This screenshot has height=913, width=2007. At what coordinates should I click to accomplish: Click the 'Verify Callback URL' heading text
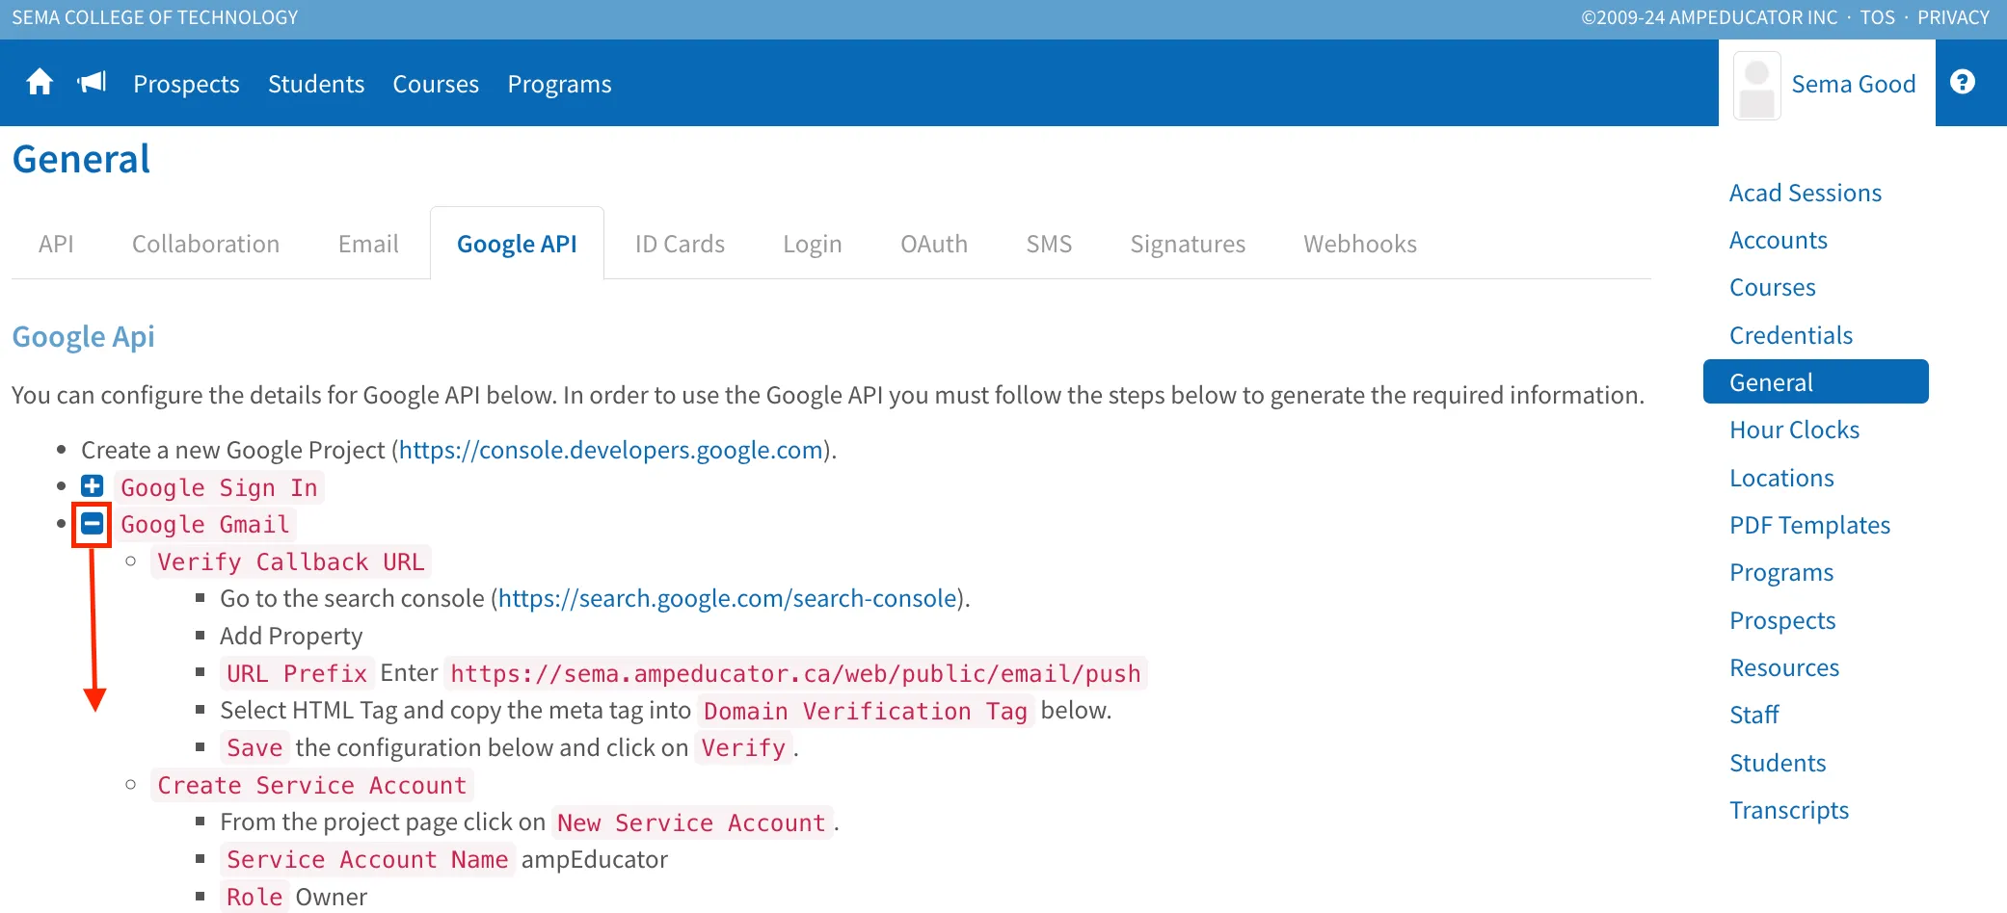[x=290, y=561]
